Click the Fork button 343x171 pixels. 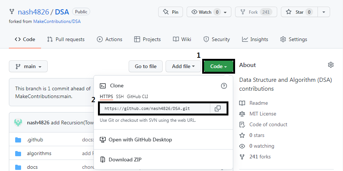click(256, 12)
